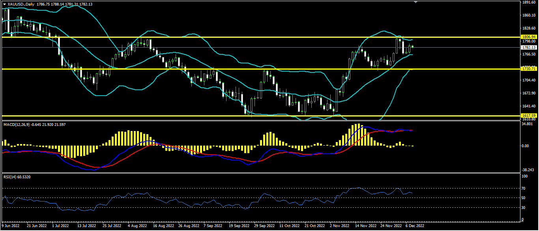This screenshot has height=231, width=539.
Task: Click the XAUUSD.,Daily chart title text
Action: (x=21, y=4)
